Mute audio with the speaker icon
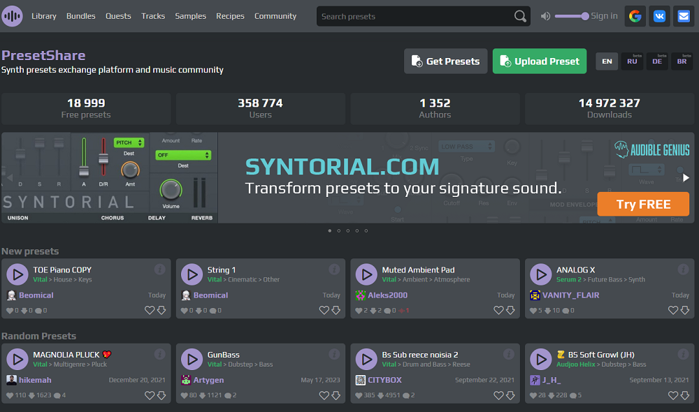Image resolution: width=699 pixels, height=412 pixels. coord(545,16)
